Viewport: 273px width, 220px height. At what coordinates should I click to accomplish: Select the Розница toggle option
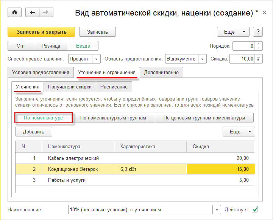(x=51, y=46)
